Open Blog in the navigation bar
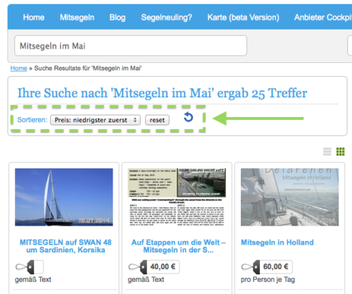352x294 pixels. point(118,18)
